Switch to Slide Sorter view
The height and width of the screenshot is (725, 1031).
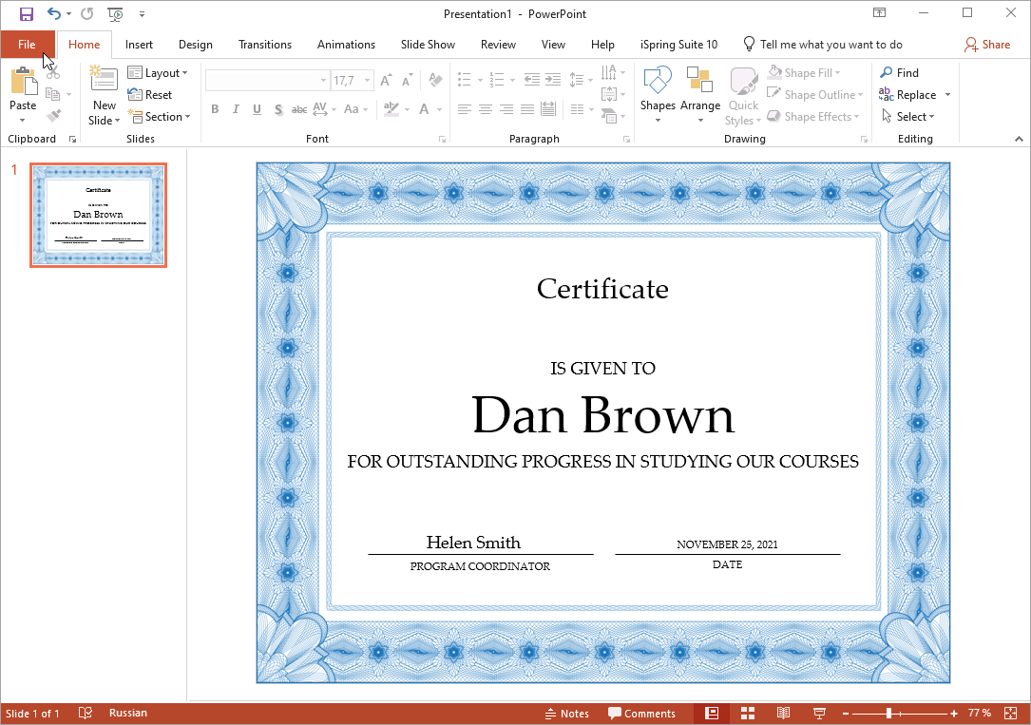coord(748,714)
